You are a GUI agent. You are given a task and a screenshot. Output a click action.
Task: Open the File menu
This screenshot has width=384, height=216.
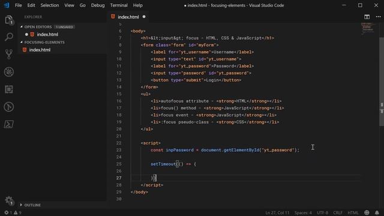(19, 5)
